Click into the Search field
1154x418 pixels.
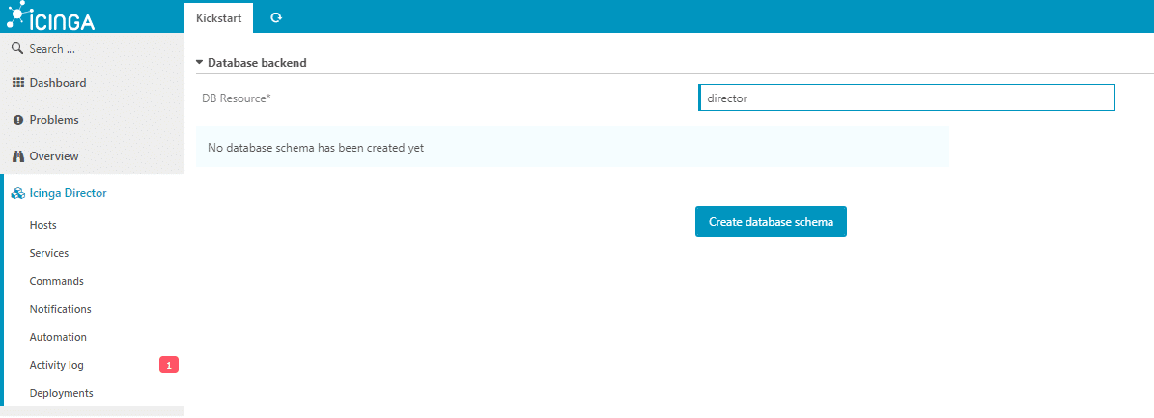(92, 49)
